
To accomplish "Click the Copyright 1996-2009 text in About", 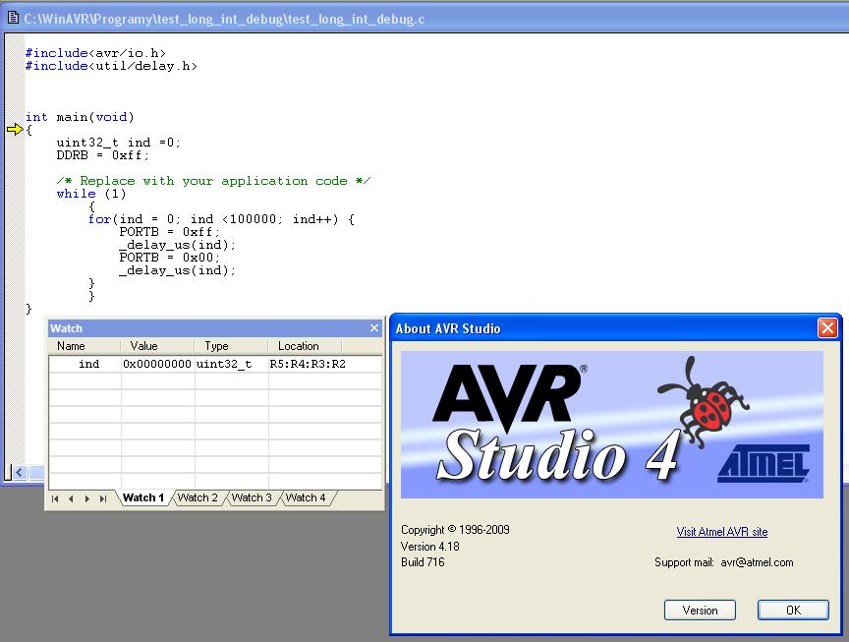I will [455, 530].
